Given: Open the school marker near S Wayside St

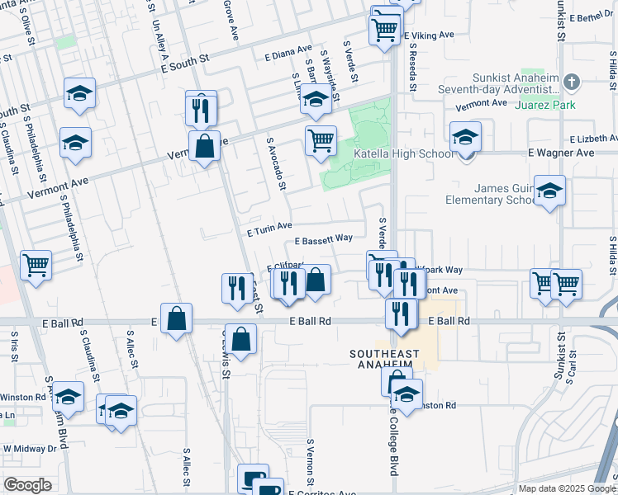Looking at the screenshot, I should point(316,99).
